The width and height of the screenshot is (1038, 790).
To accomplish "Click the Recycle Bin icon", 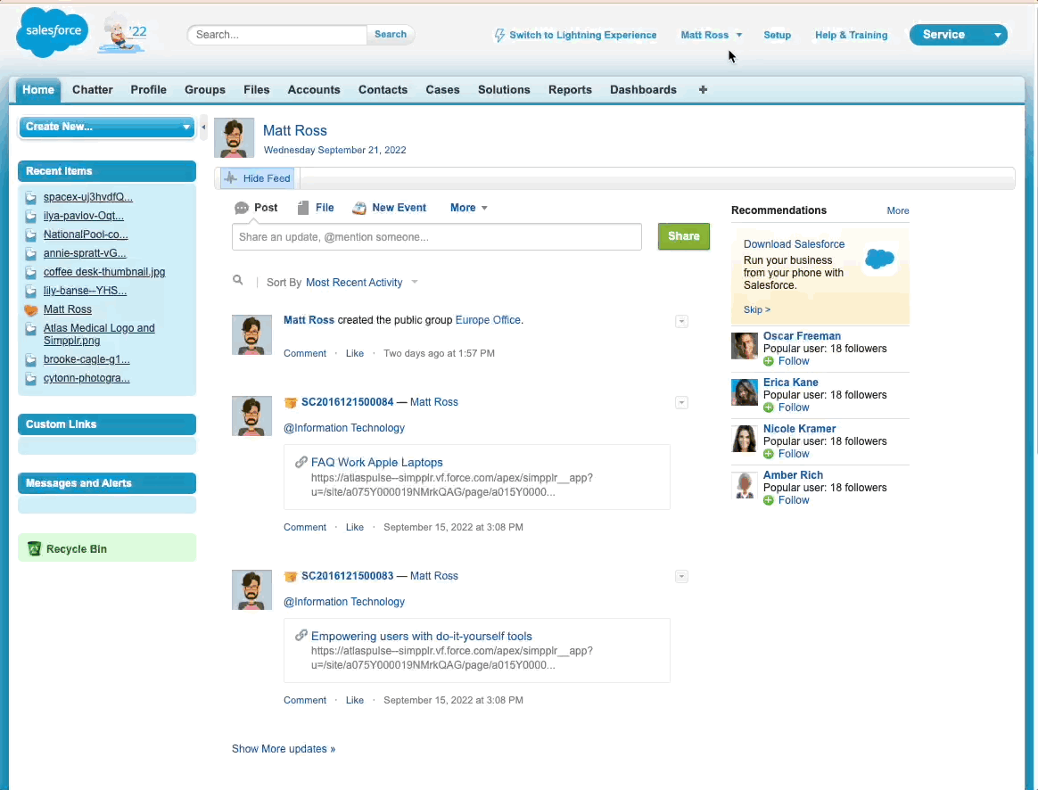I will pyautogui.click(x=35, y=548).
